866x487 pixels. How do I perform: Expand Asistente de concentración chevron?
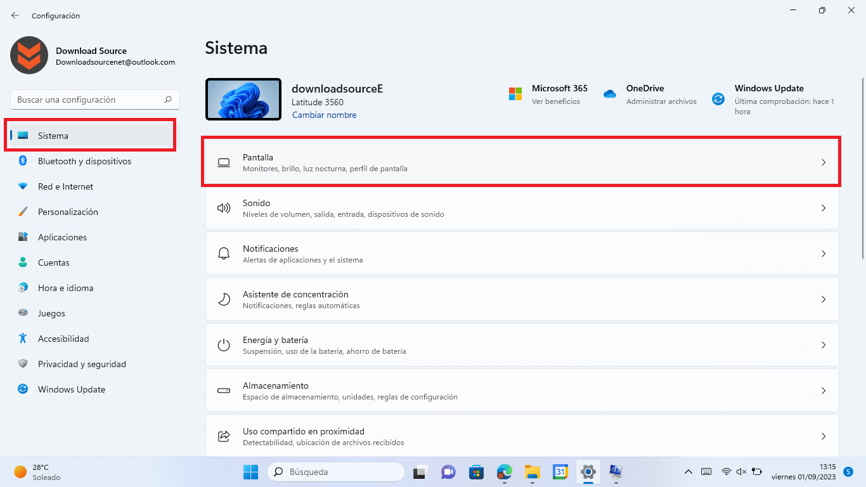(824, 299)
